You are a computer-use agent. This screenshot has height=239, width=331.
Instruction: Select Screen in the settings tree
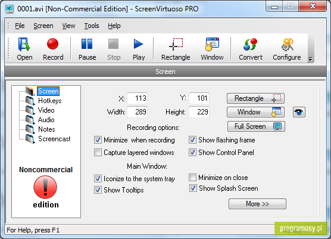(48, 91)
